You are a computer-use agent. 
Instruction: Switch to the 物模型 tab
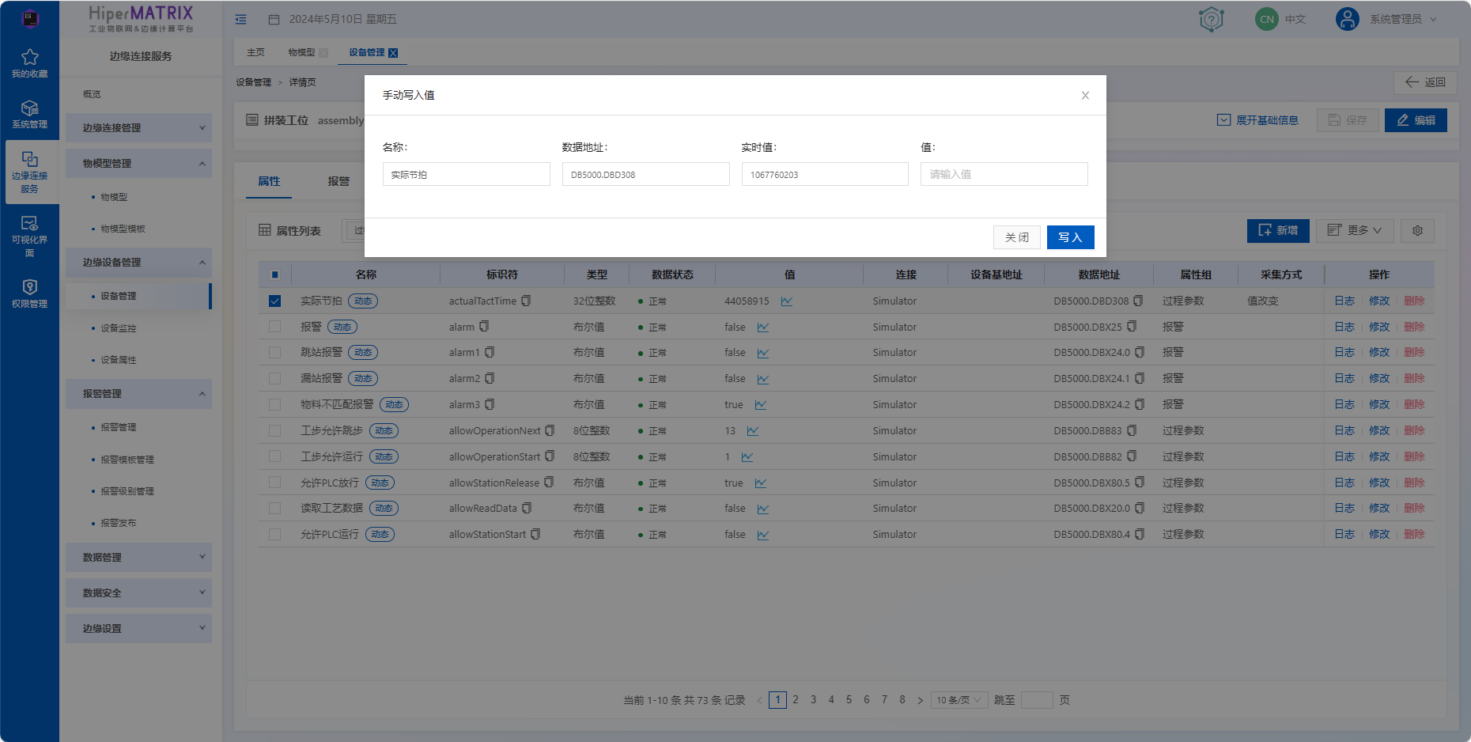coord(301,52)
